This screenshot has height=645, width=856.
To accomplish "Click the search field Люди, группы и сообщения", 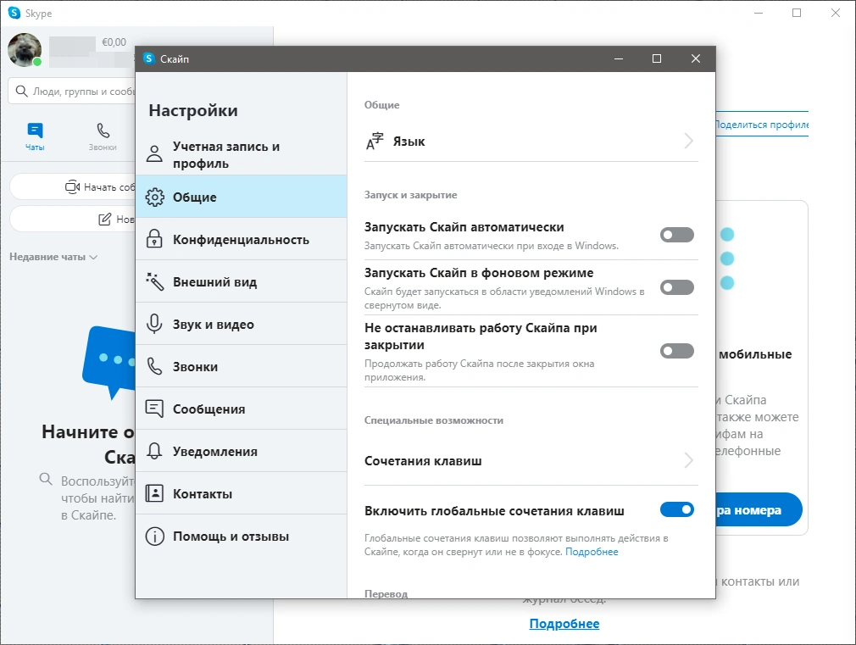I will pos(71,92).
